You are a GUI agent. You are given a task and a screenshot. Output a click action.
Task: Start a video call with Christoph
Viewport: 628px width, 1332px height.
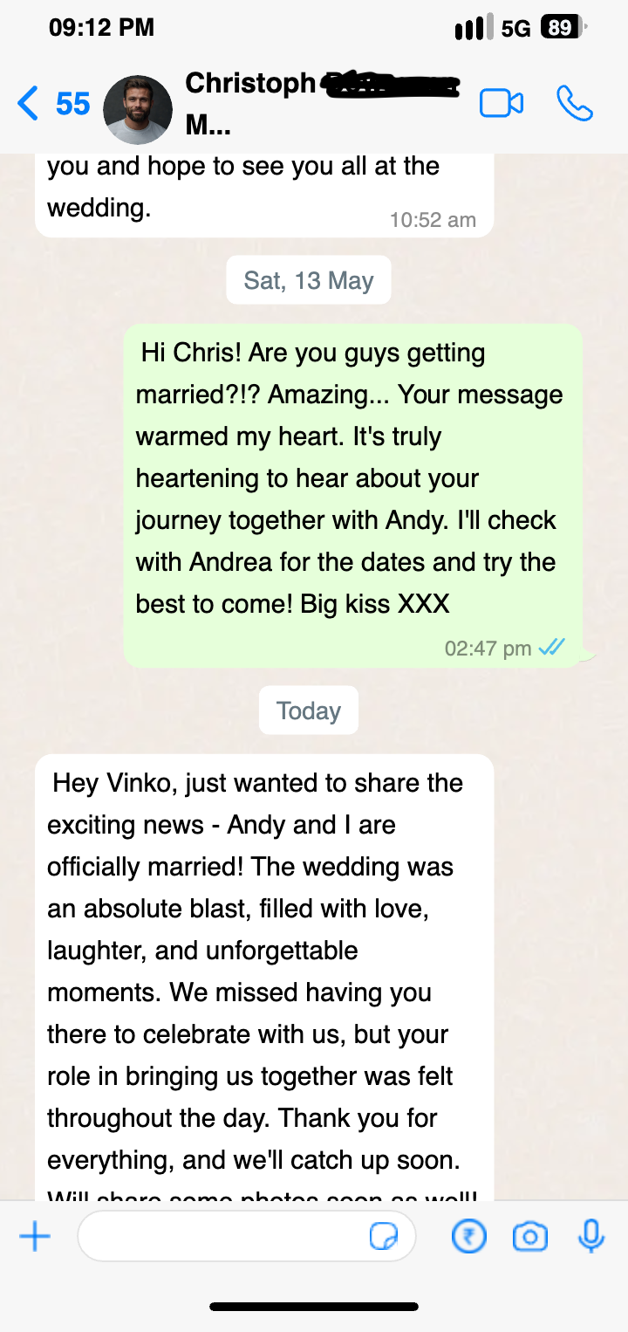(502, 104)
